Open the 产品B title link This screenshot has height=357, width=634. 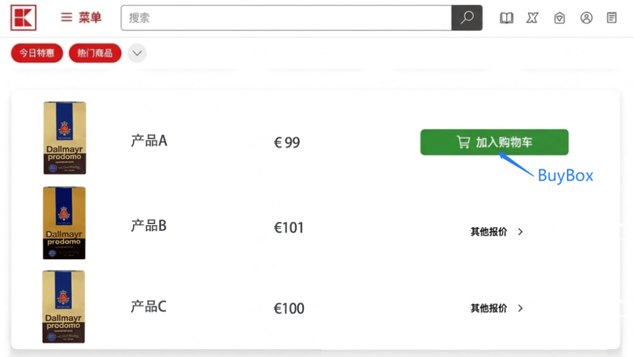click(x=149, y=226)
